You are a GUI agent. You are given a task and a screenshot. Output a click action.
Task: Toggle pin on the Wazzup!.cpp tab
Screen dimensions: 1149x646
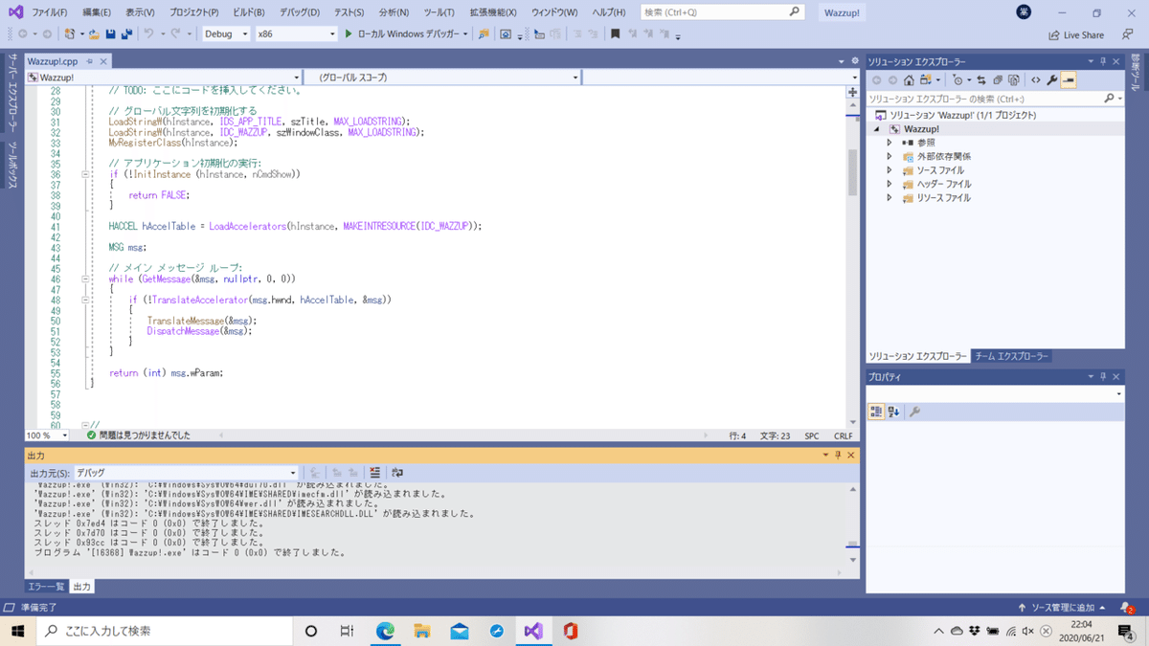(89, 61)
